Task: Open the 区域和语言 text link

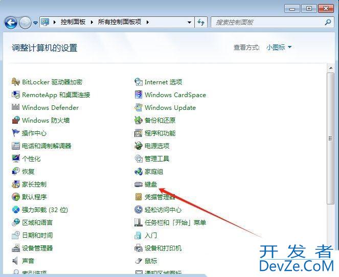Action: [x=37, y=222]
